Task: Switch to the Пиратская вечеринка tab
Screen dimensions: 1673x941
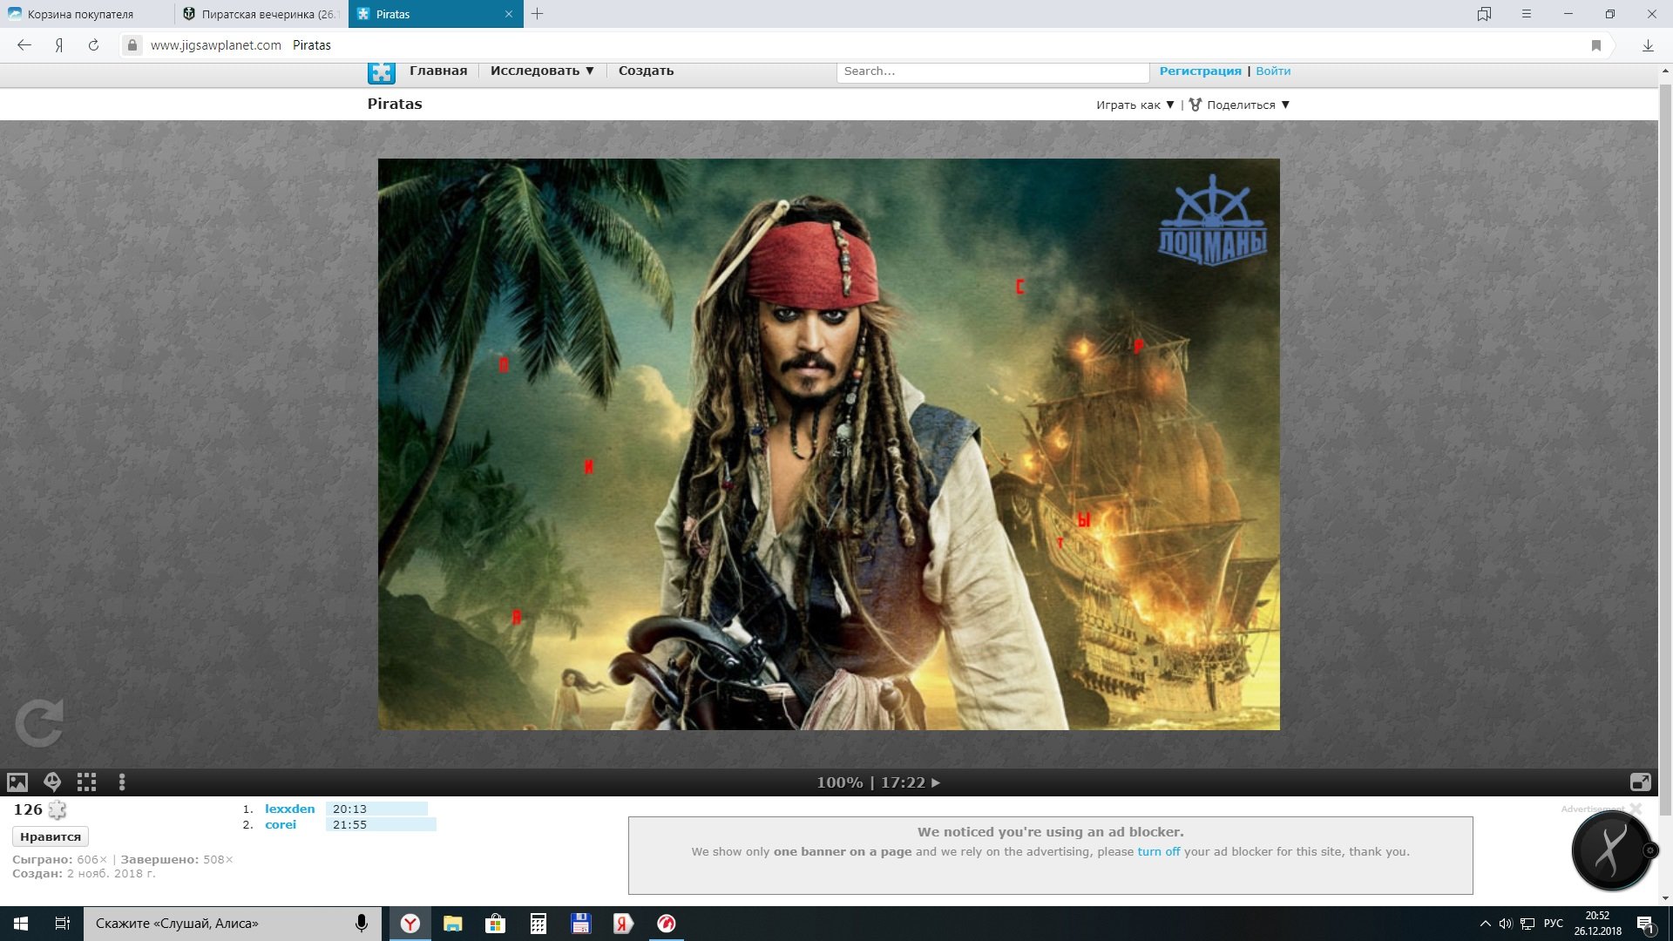Action: coord(260,14)
